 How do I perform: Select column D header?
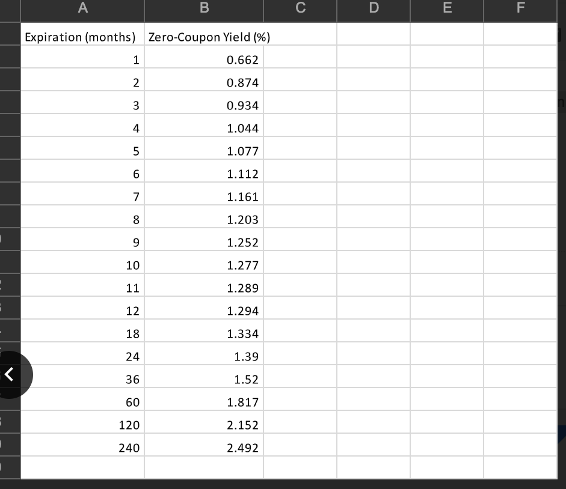[373, 8]
